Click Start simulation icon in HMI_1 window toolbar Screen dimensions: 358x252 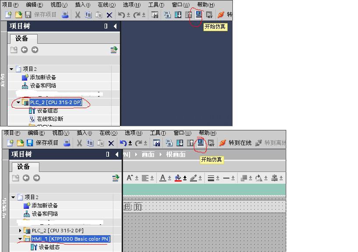200,143
